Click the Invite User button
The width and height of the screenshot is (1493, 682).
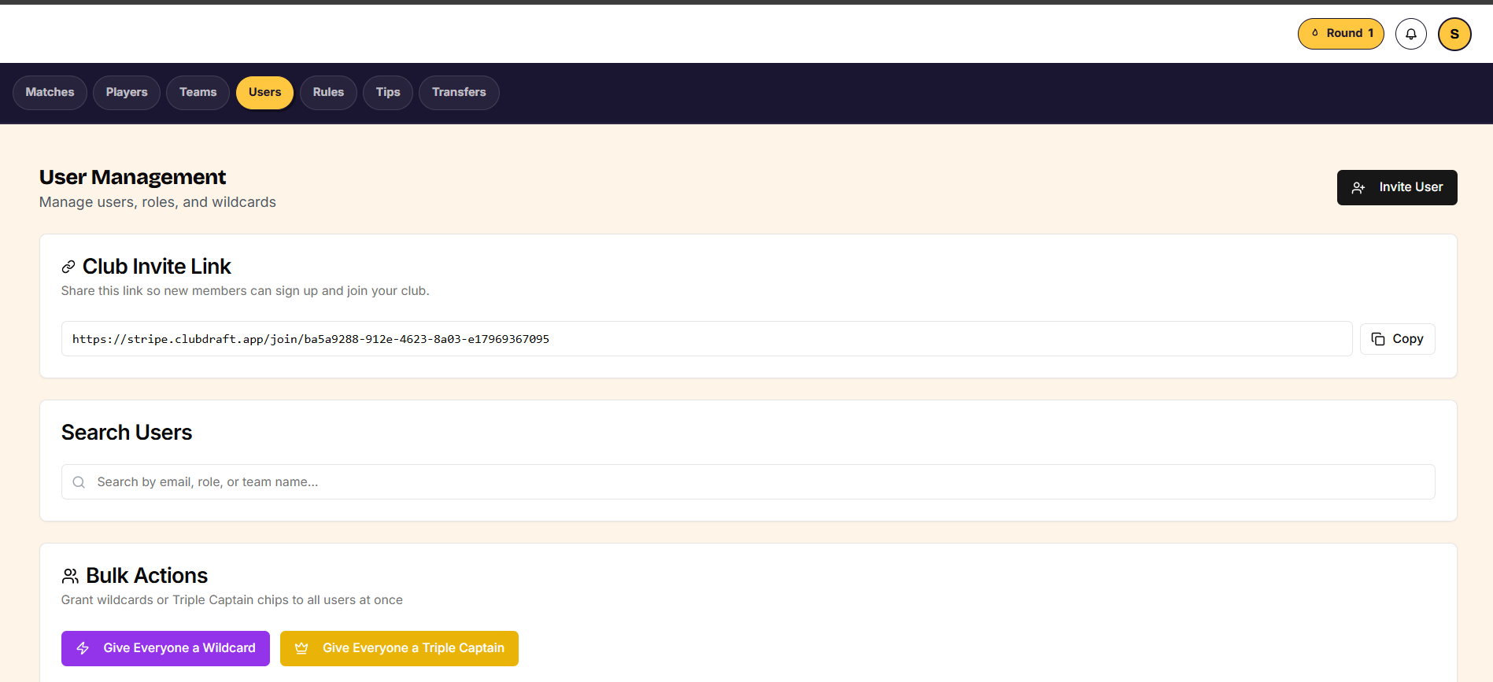(1397, 187)
